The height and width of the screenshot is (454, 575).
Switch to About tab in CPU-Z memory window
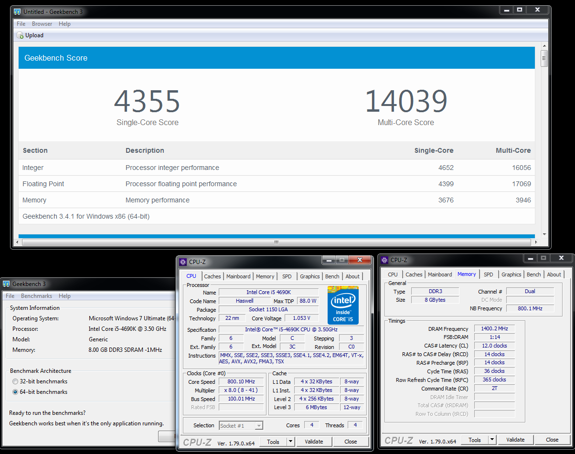click(x=554, y=275)
